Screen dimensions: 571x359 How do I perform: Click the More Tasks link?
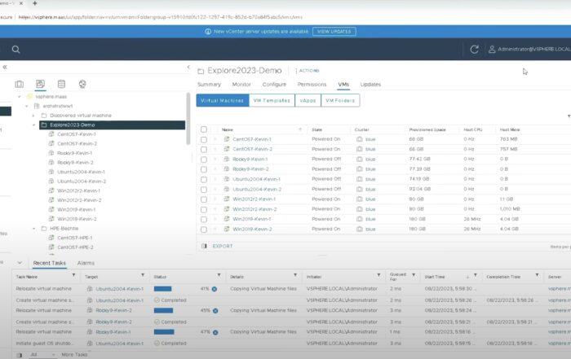tap(74, 355)
